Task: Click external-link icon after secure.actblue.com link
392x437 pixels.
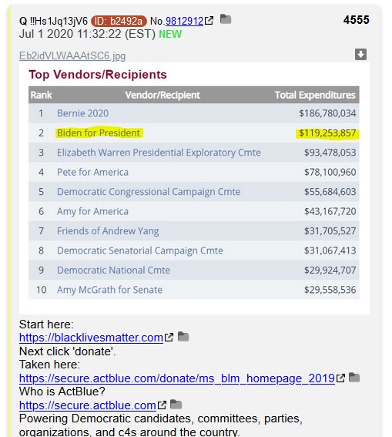Action: coord(162,405)
